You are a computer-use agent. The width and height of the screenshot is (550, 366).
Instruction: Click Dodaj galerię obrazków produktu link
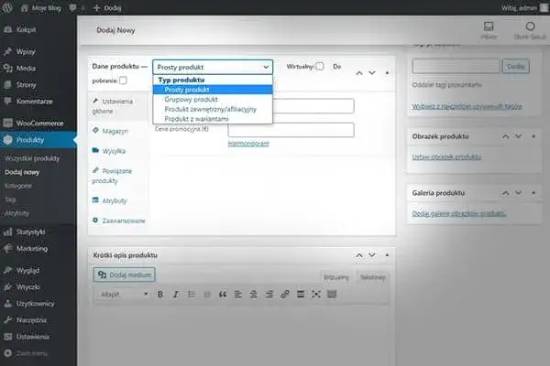point(459,213)
